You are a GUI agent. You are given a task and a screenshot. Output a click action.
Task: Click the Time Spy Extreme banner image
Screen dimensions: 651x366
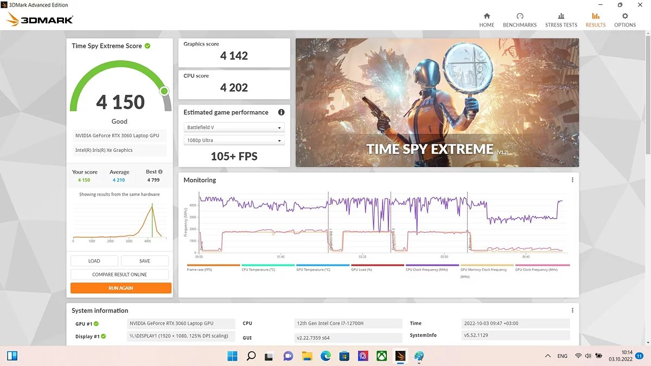pyautogui.click(x=437, y=102)
